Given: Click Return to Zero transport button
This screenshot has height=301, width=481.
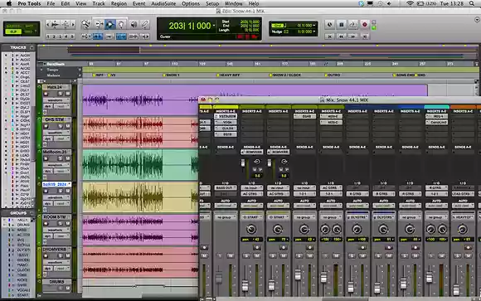Looking at the screenshot, I should pyautogui.click(x=329, y=36).
